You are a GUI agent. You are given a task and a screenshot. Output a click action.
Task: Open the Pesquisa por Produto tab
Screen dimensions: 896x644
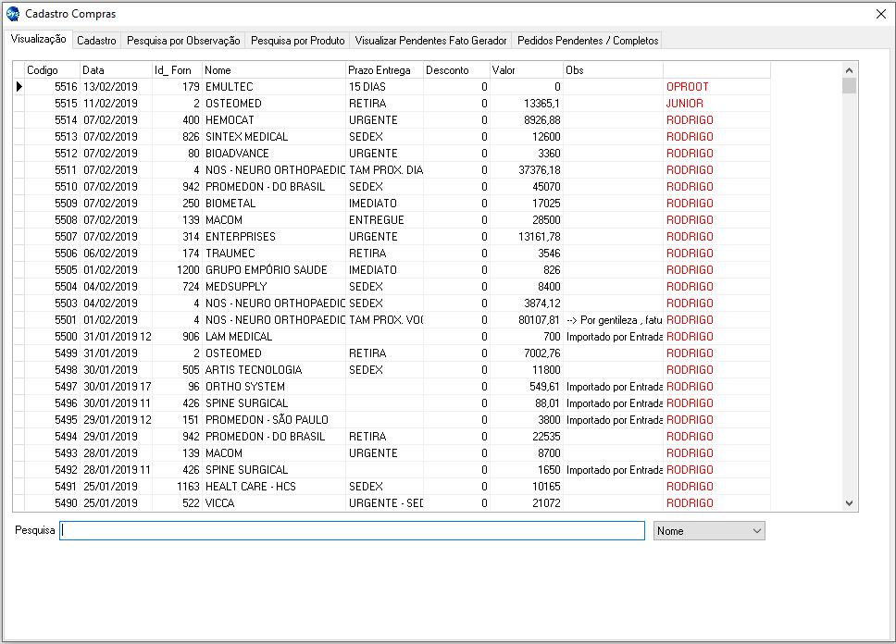click(x=297, y=41)
